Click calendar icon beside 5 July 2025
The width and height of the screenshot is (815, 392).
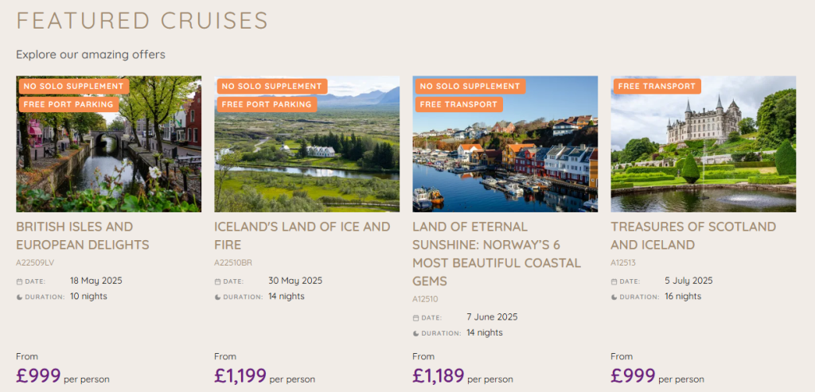click(614, 281)
